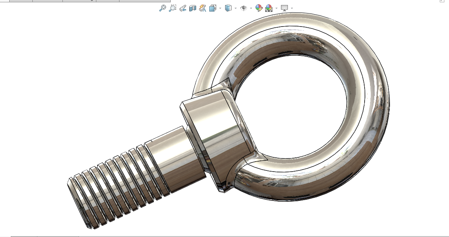The height and width of the screenshot is (237, 449).
Task: Expand the View Settings dropdown arrow
Action: coord(292,8)
